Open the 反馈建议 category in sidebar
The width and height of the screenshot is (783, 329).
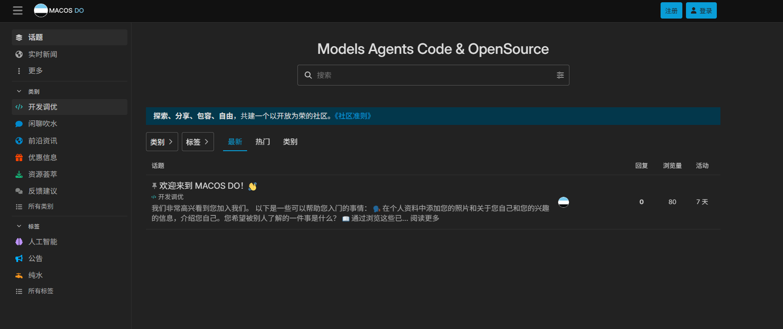pos(69,191)
